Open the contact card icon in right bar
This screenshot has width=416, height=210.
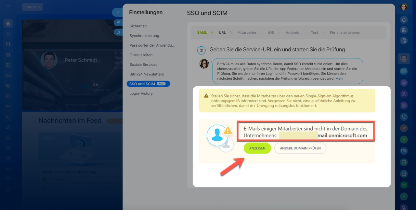click(x=404, y=151)
